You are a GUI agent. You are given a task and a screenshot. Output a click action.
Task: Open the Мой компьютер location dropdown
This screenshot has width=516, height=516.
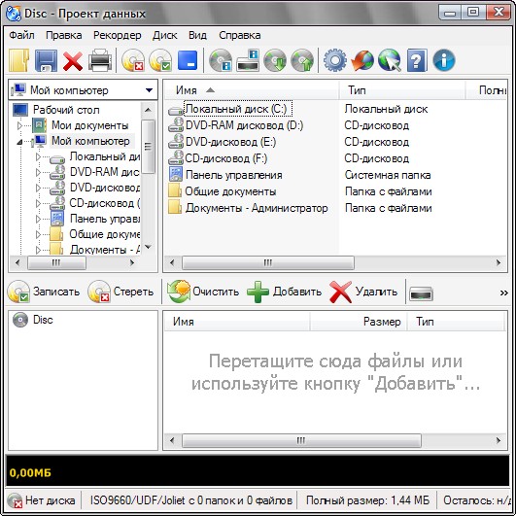(x=149, y=89)
